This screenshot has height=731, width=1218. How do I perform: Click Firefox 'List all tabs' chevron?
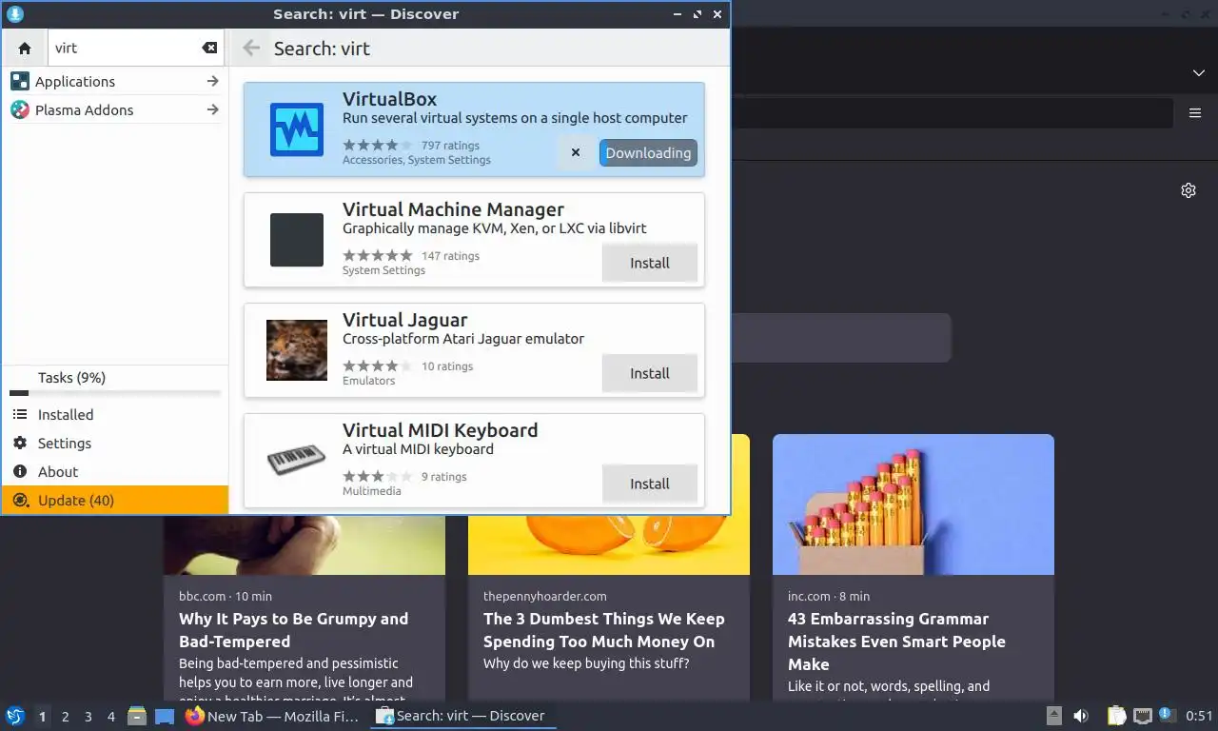pyautogui.click(x=1198, y=73)
